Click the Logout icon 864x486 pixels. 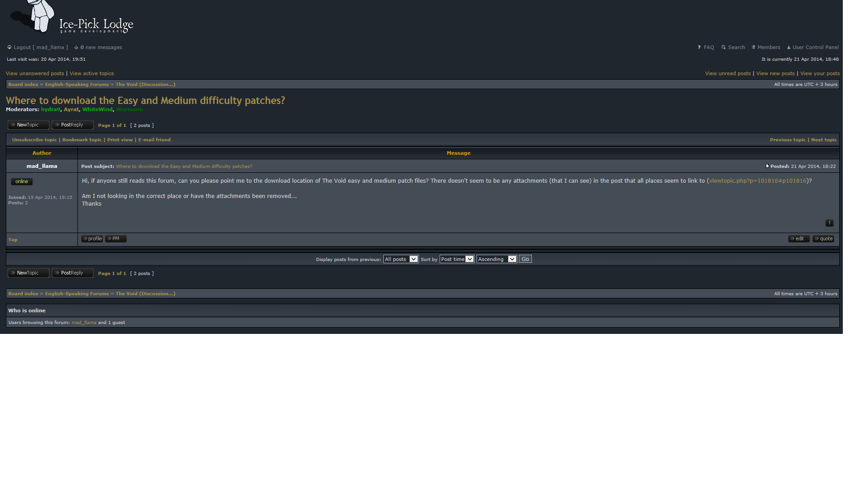(x=9, y=47)
